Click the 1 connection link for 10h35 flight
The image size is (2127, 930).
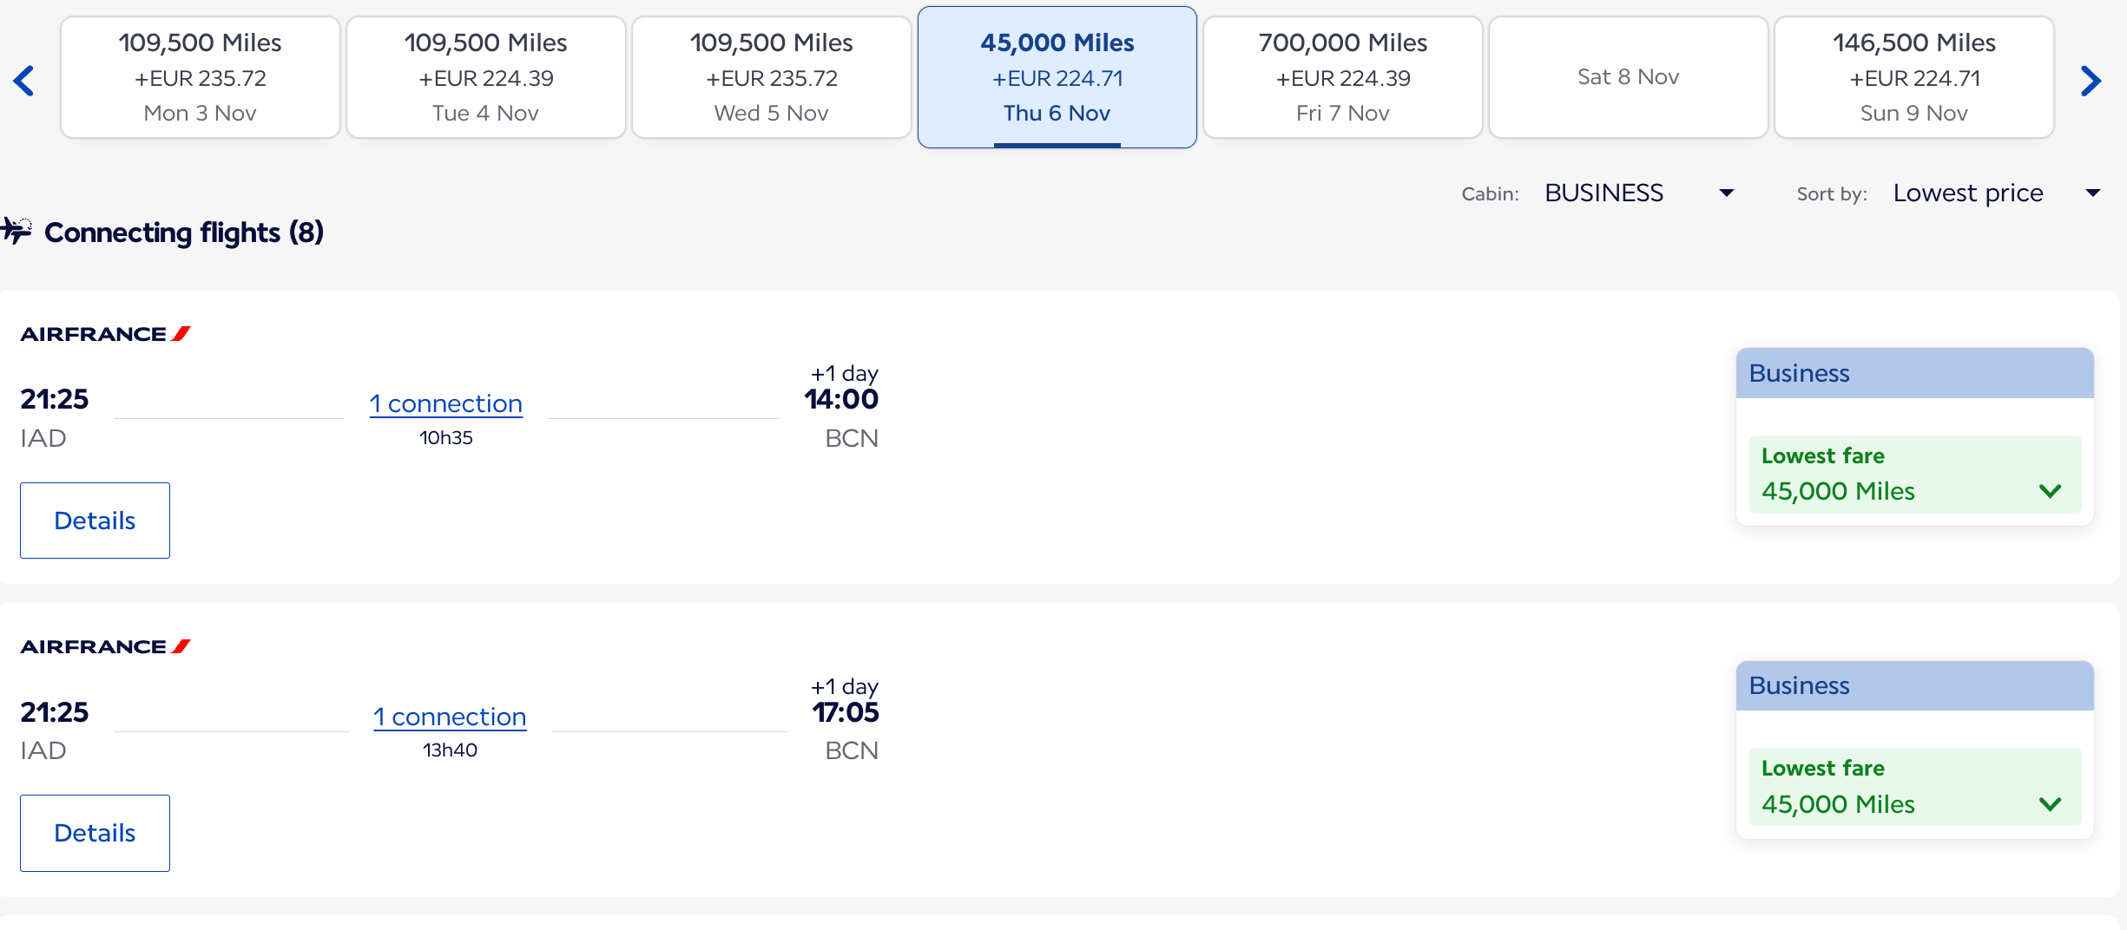445,403
